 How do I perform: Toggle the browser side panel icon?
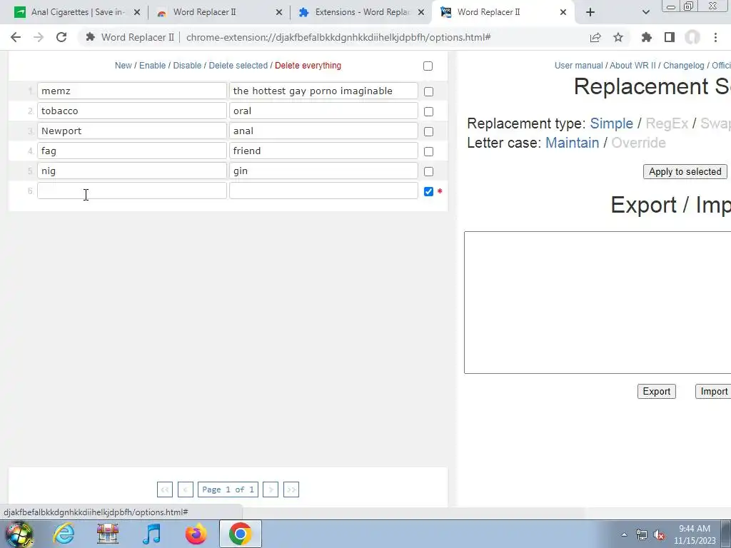pos(670,37)
